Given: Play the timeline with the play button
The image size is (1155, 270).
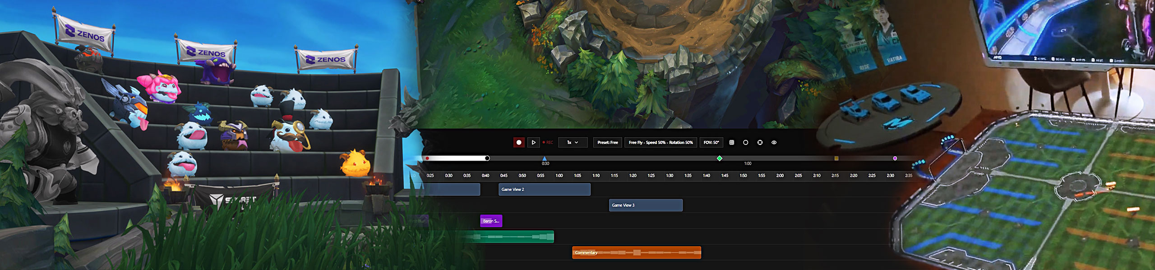Looking at the screenshot, I should coord(533,142).
